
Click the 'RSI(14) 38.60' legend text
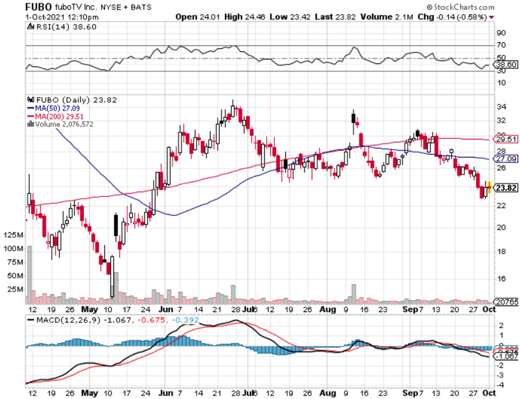tap(66, 27)
